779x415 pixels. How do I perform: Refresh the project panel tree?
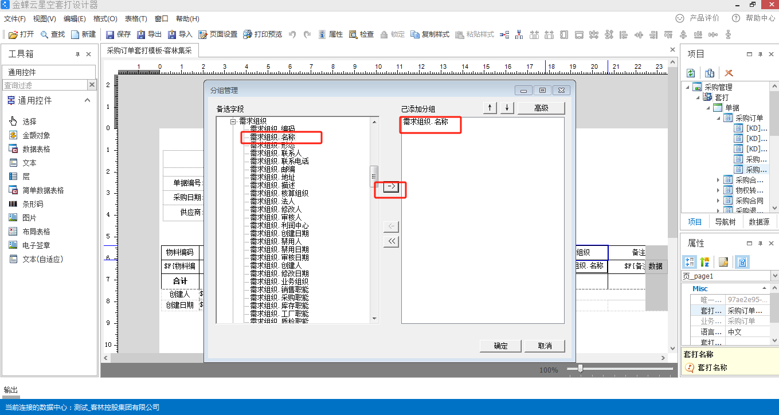point(691,73)
